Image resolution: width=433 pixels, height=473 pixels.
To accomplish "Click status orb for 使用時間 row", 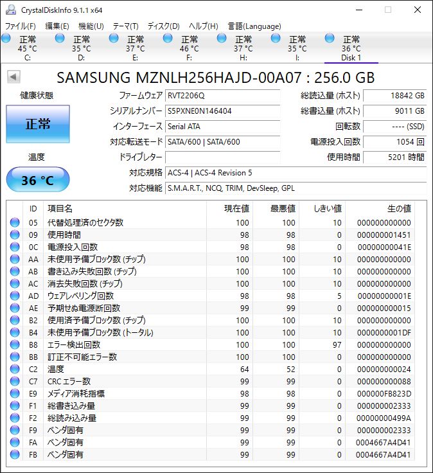I will tap(15, 235).
